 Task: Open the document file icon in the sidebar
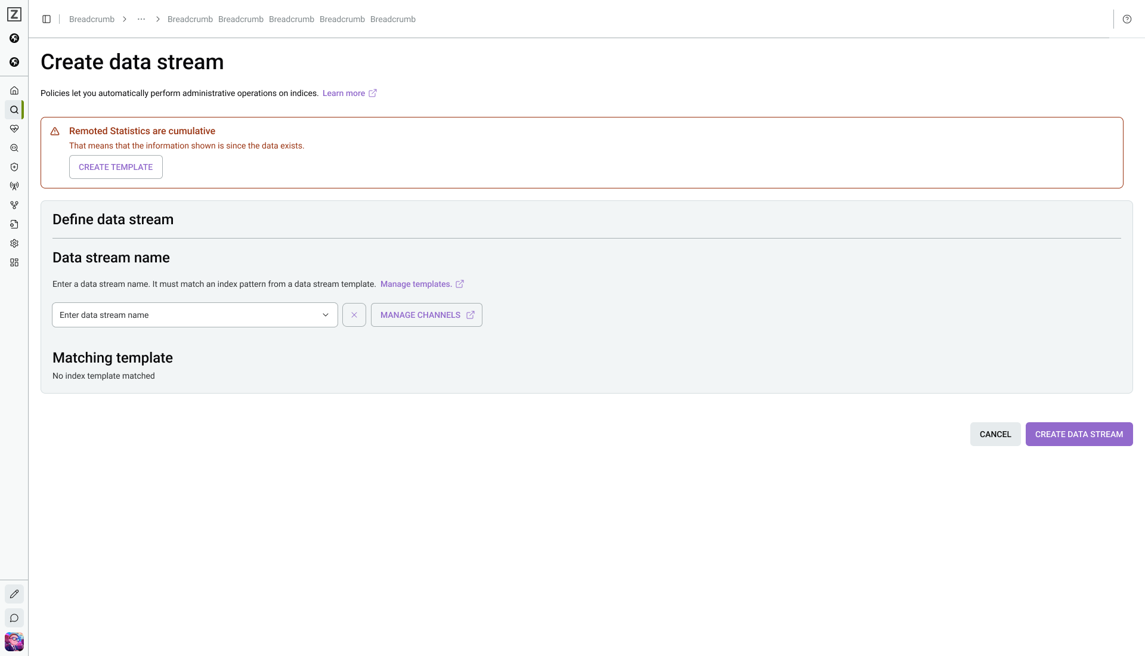click(14, 224)
